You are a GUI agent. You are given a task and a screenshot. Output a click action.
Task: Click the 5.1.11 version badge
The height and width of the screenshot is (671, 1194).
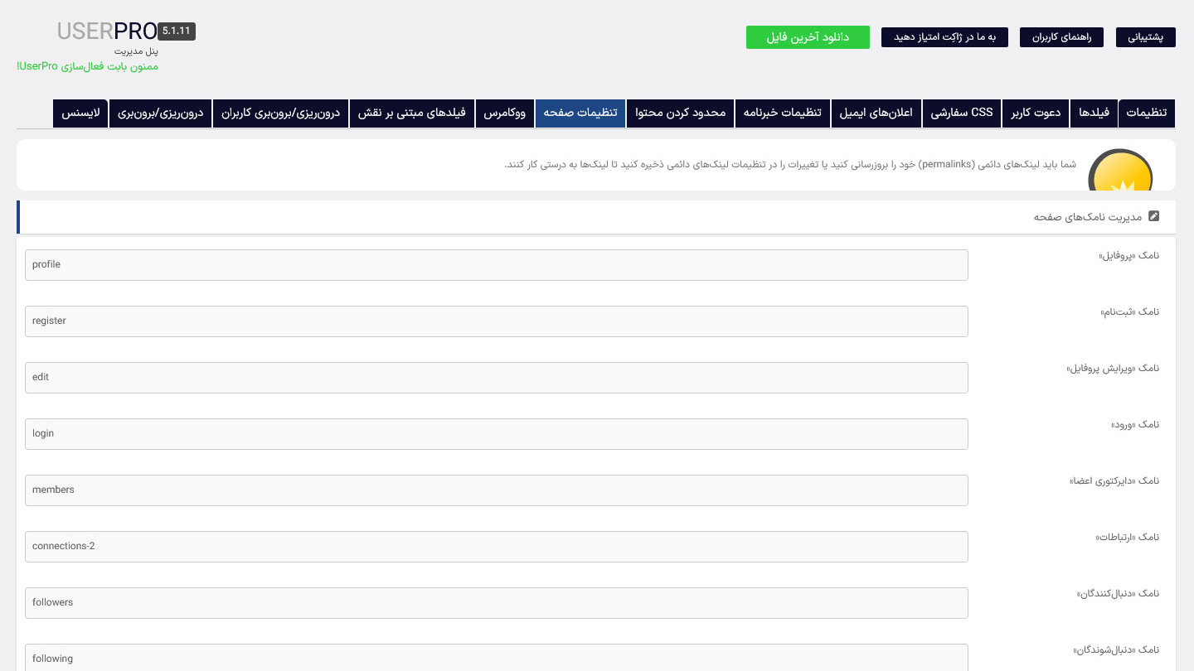pyautogui.click(x=177, y=31)
